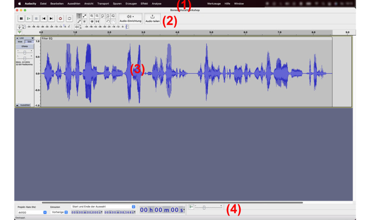Image resolution: width=368 pixels, height=220 pixels.
Task: Click the microphone recording meter icon
Action: pos(19,27)
